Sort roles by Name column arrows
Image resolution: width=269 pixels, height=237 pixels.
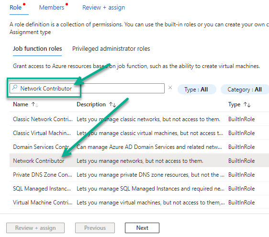tap(35, 104)
